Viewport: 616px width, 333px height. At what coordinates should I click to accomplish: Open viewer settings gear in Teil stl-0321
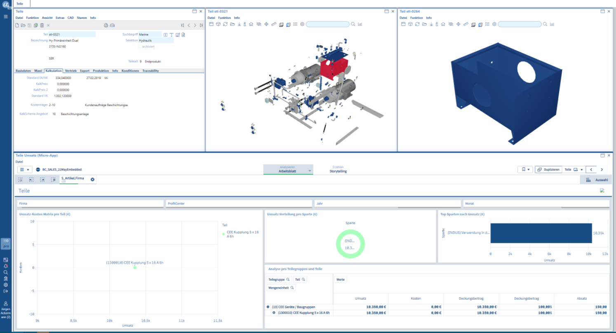point(302,24)
